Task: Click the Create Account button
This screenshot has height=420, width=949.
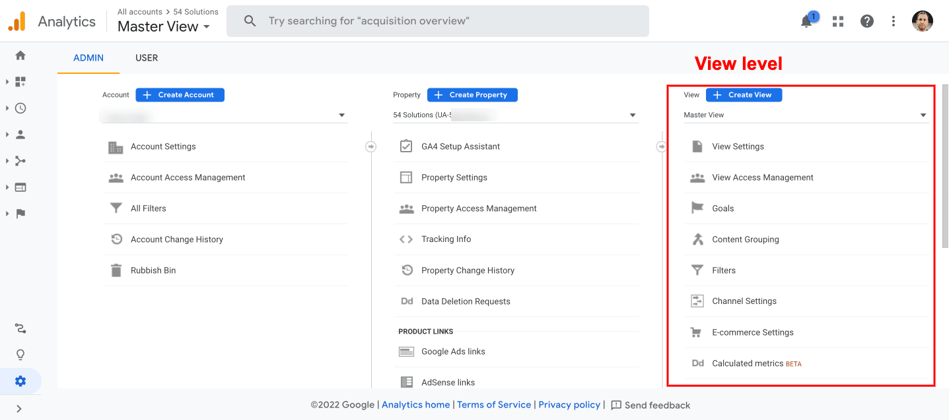Action: [180, 95]
